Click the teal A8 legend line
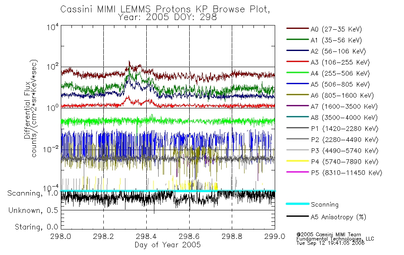404x255 pixels. coord(298,117)
